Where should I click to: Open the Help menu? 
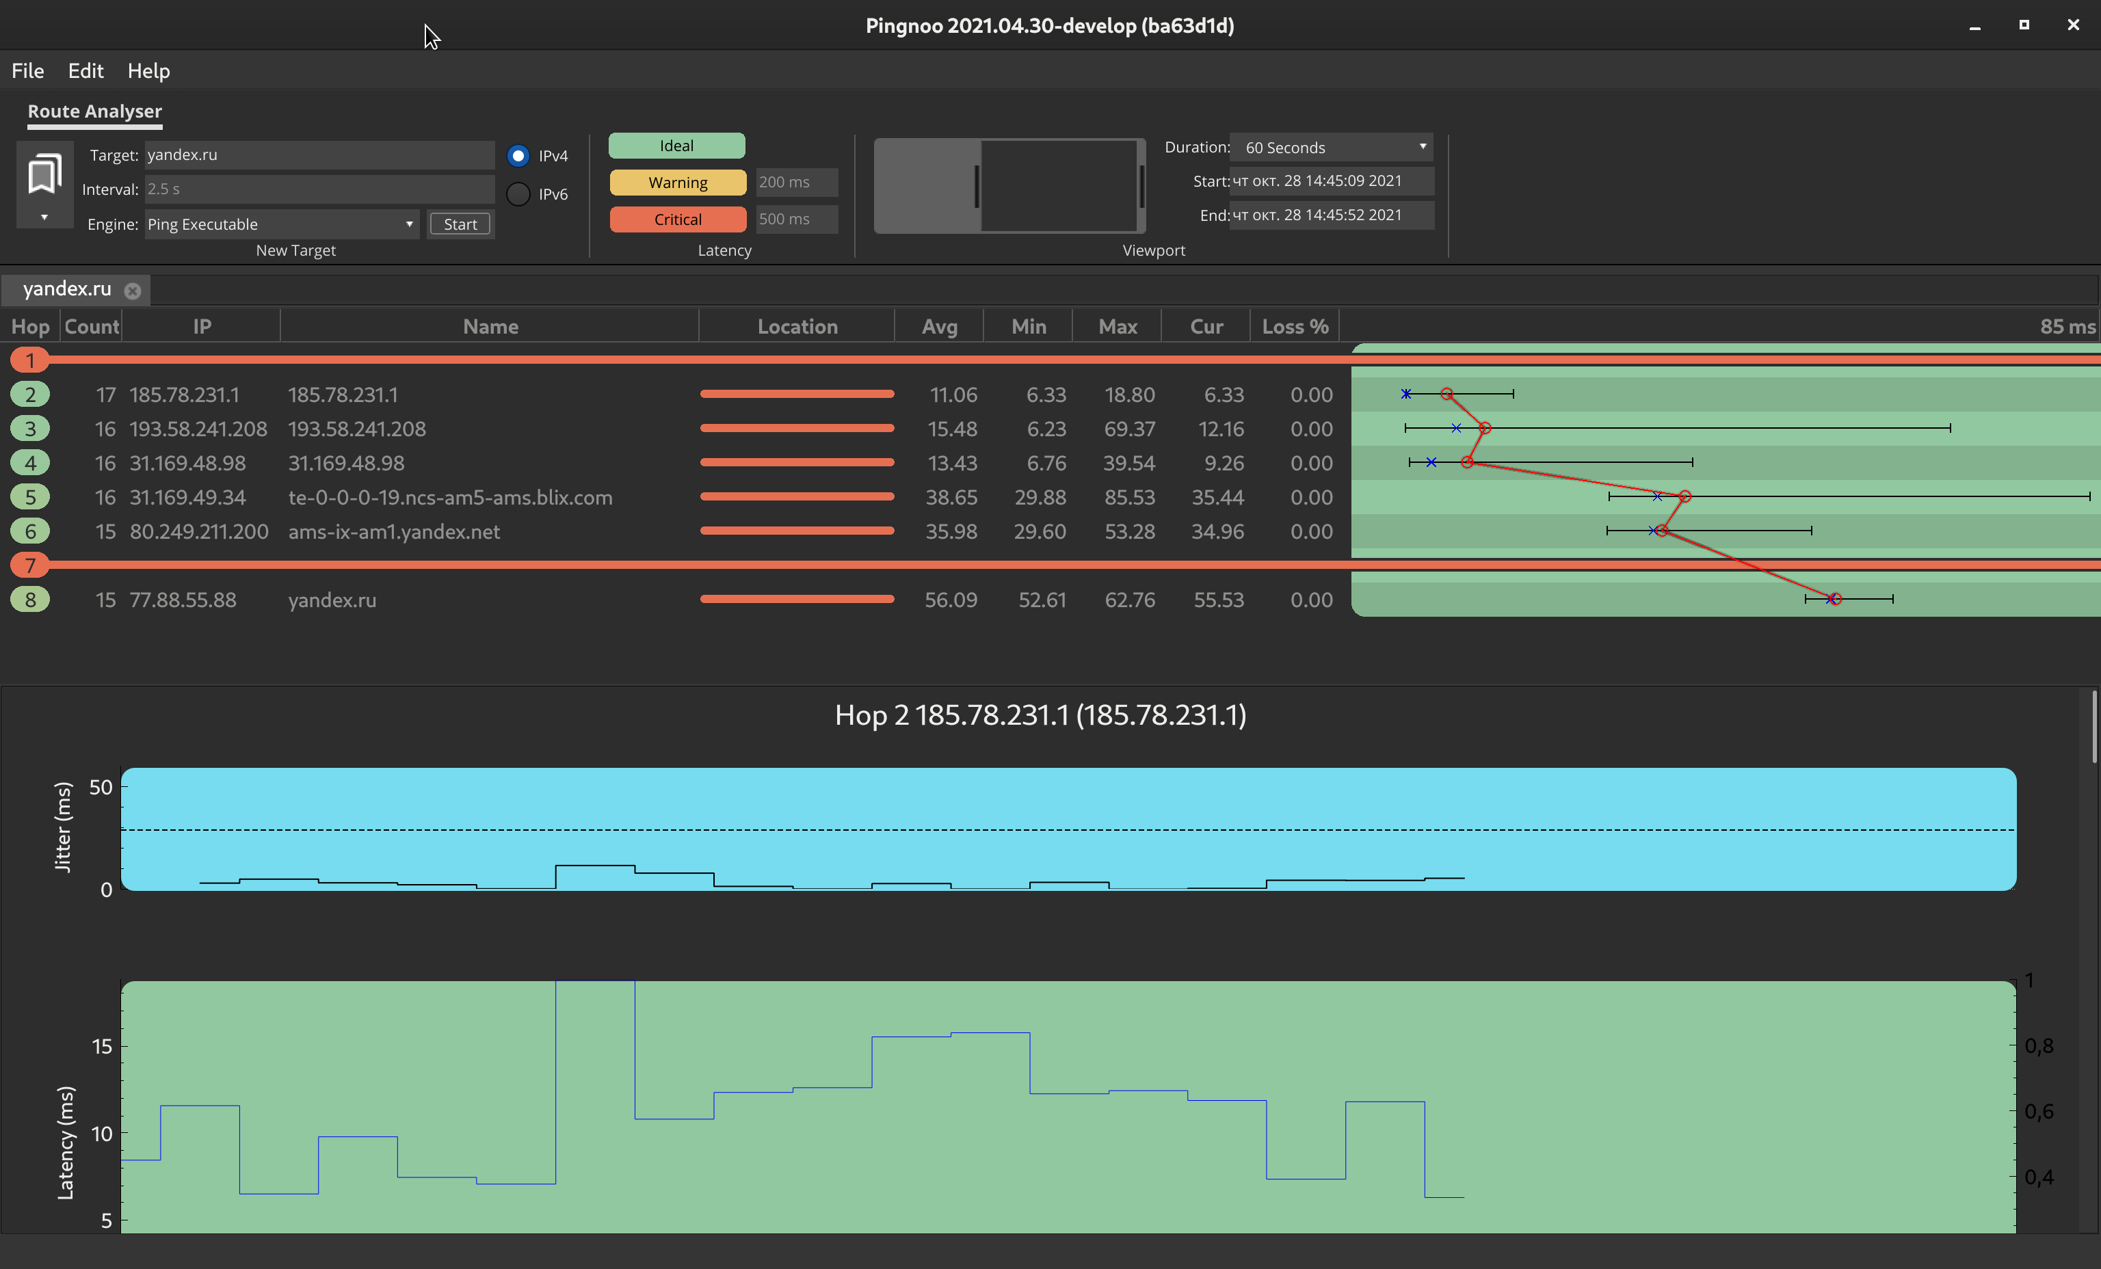148,70
